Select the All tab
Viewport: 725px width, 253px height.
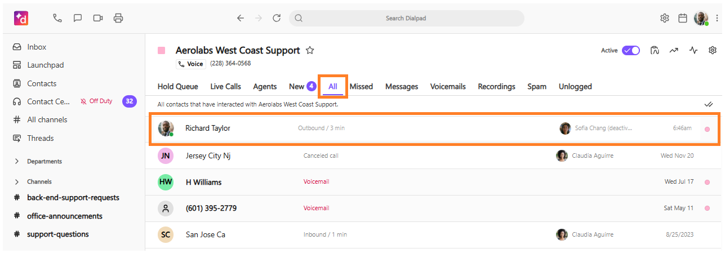point(333,86)
